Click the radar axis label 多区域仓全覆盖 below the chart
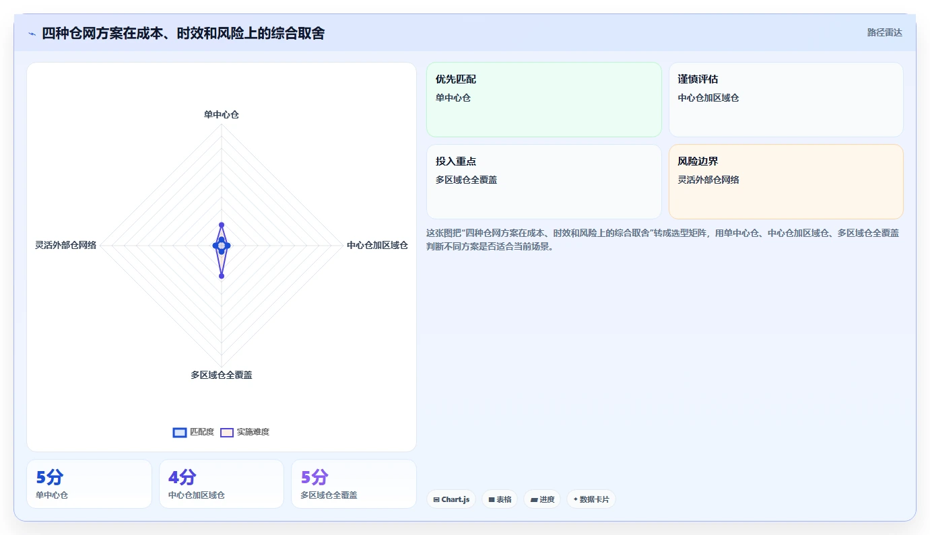This screenshot has width=930, height=535. (x=222, y=375)
